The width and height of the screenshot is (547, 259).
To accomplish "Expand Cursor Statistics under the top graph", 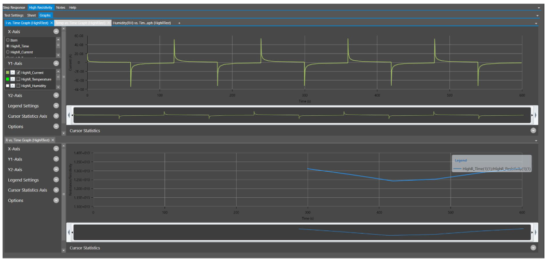I will click(x=533, y=131).
